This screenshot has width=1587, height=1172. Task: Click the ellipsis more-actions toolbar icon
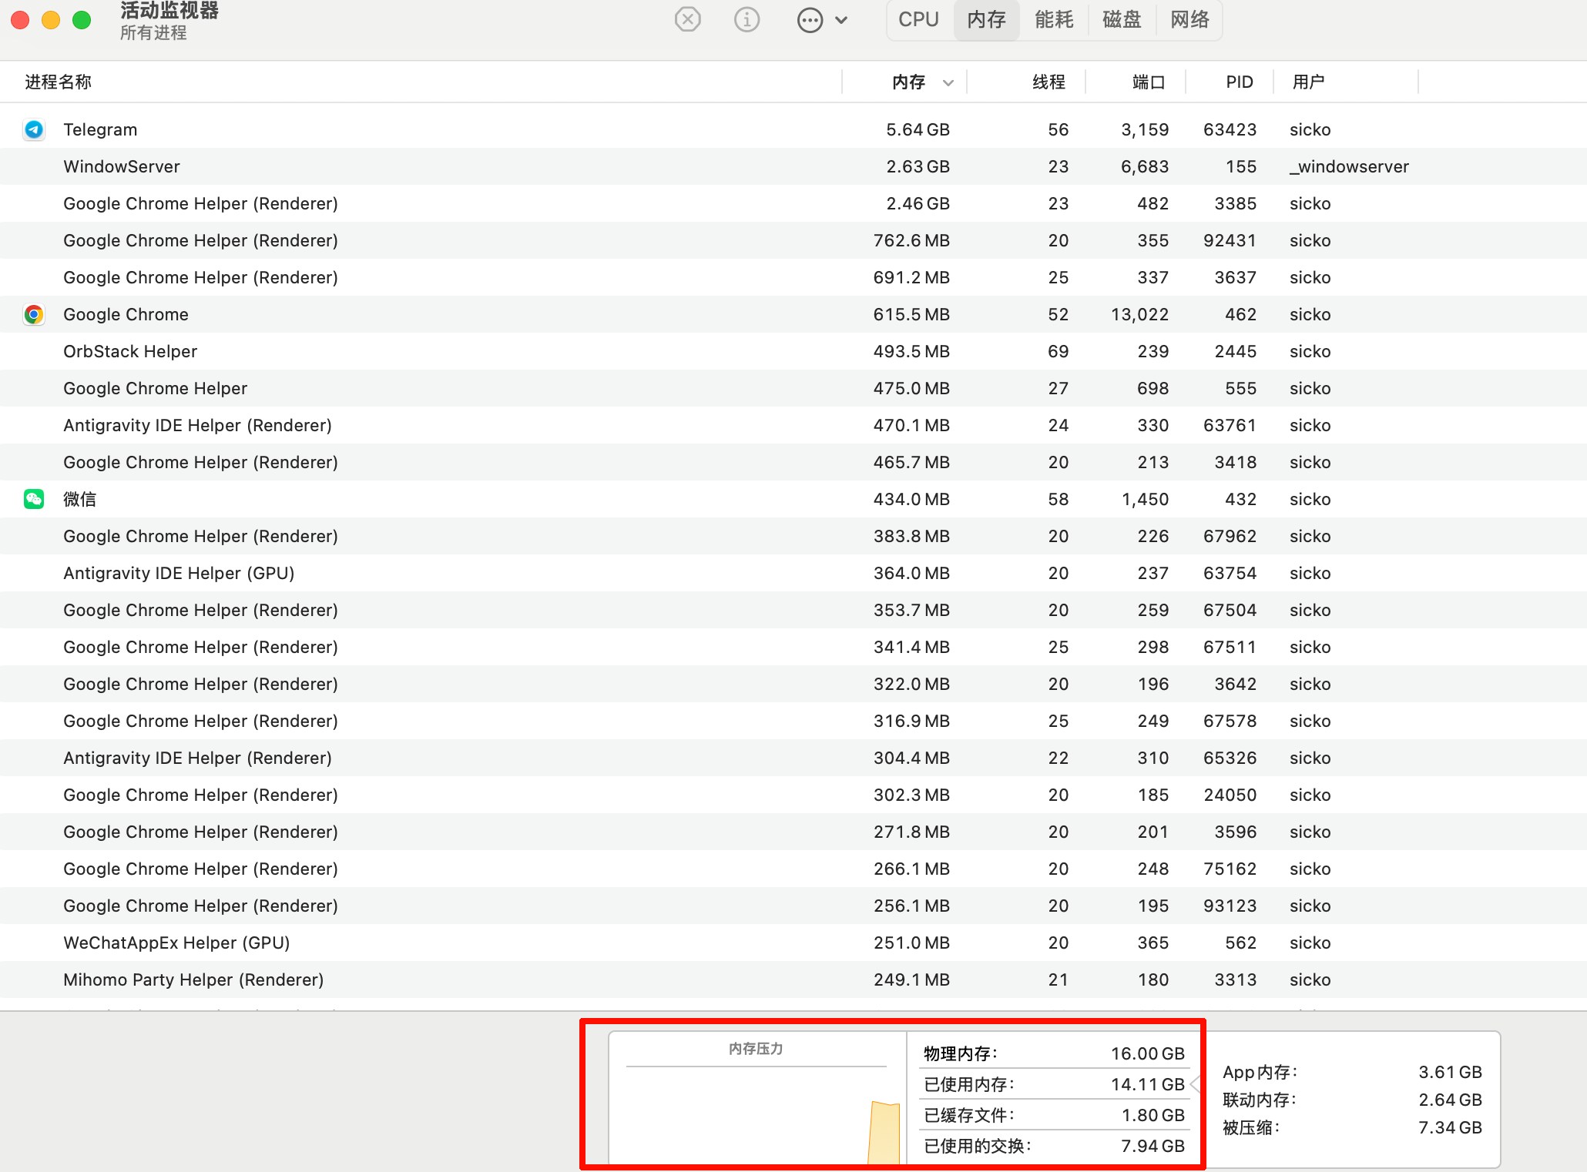pos(810,20)
